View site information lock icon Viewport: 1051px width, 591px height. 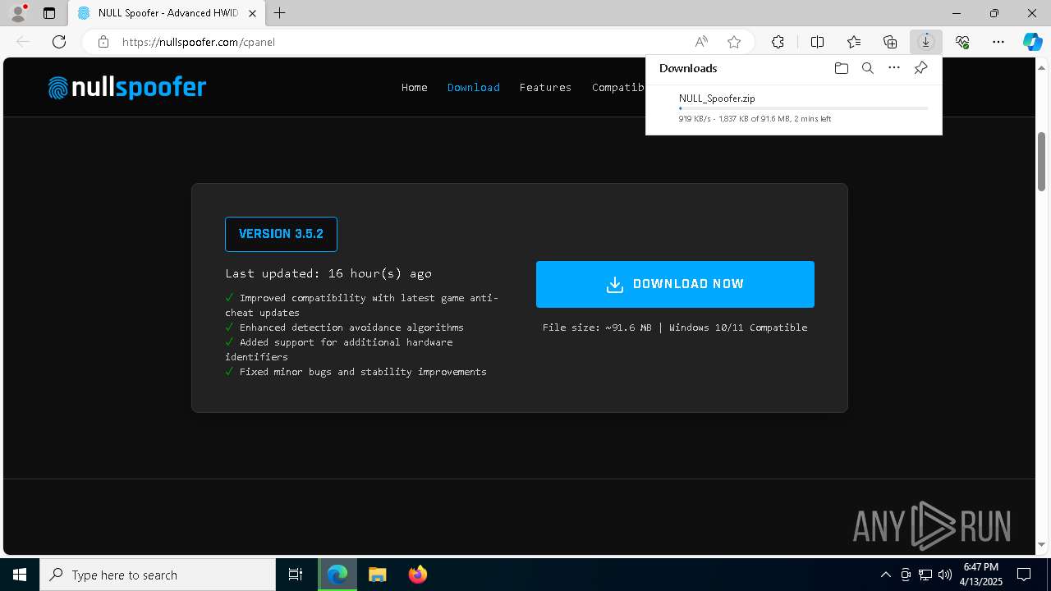point(103,42)
